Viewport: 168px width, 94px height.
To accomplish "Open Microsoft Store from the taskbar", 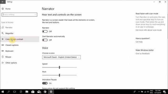I will point(33,92).
